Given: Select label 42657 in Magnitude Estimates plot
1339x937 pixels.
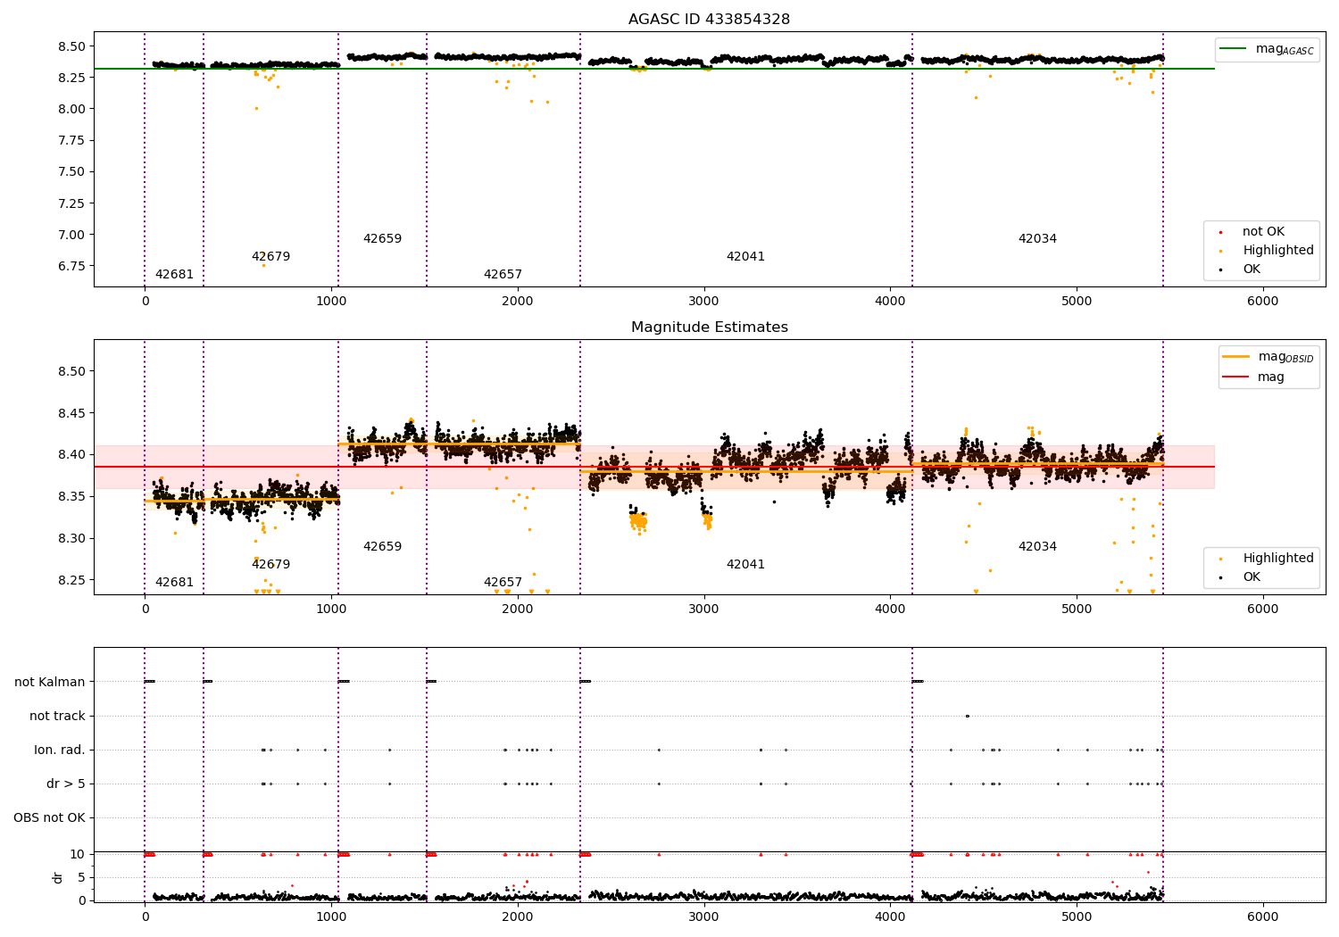Looking at the screenshot, I should (503, 583).
